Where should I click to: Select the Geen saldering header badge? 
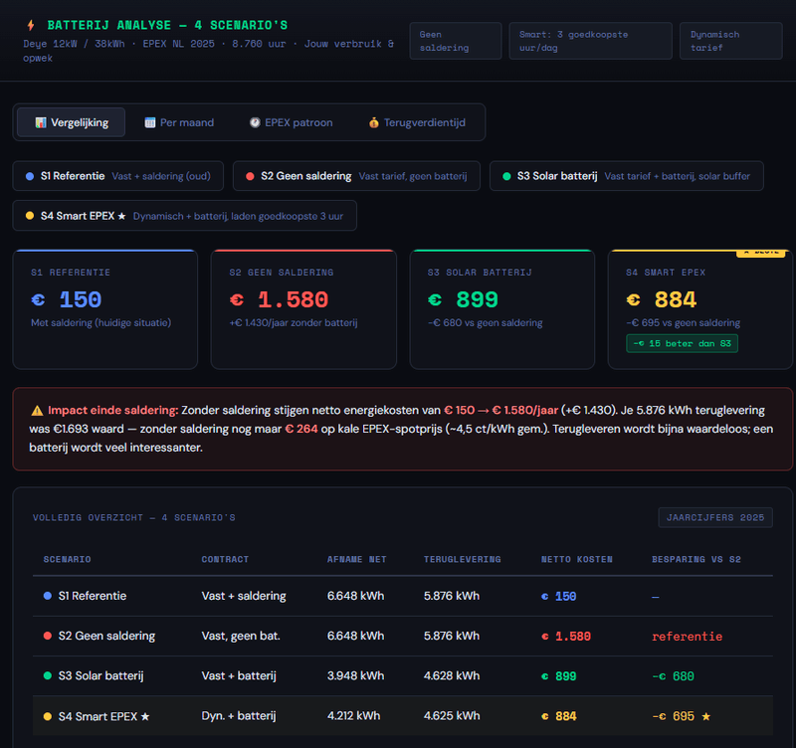pos(456,41)
